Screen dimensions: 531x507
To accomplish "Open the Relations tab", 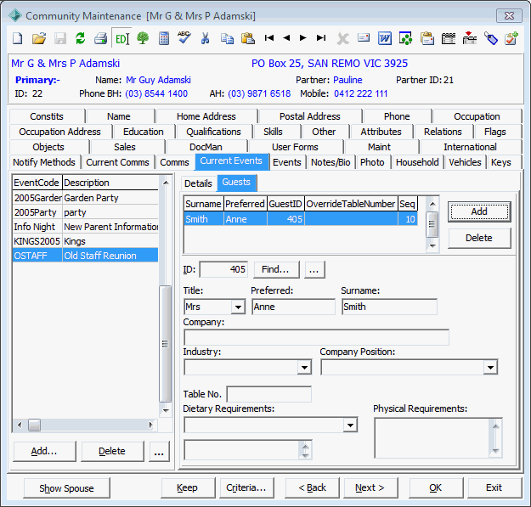I will point(443,132).
